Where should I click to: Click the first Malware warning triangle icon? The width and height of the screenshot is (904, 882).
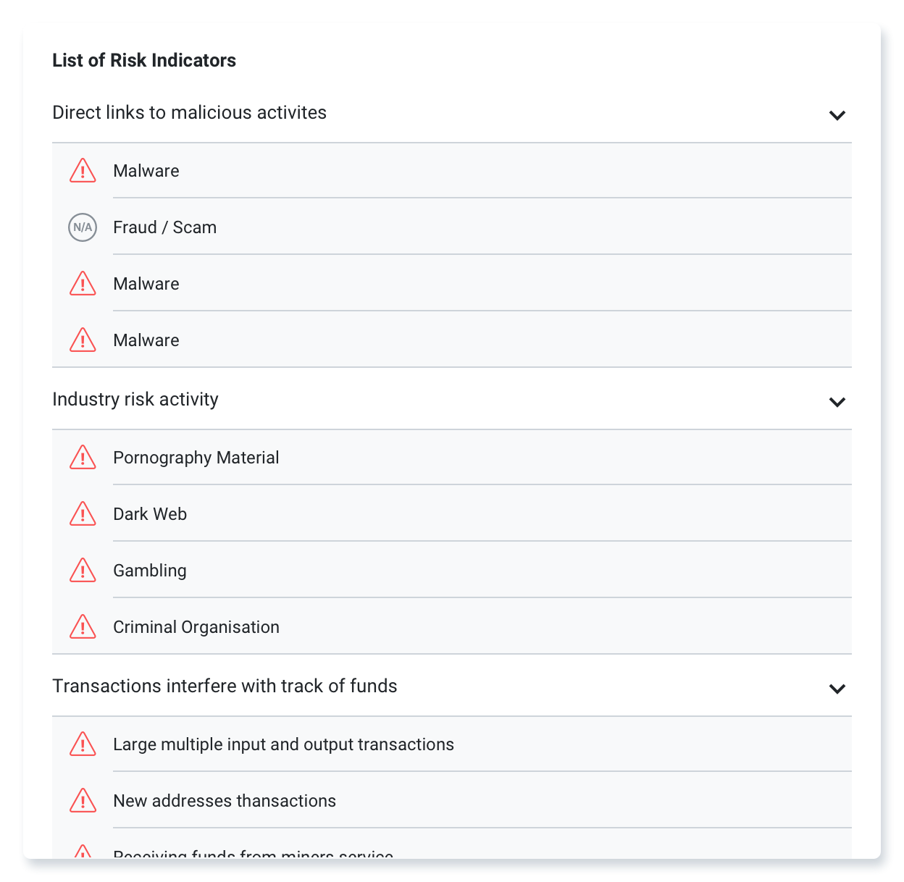coord(83,170)
